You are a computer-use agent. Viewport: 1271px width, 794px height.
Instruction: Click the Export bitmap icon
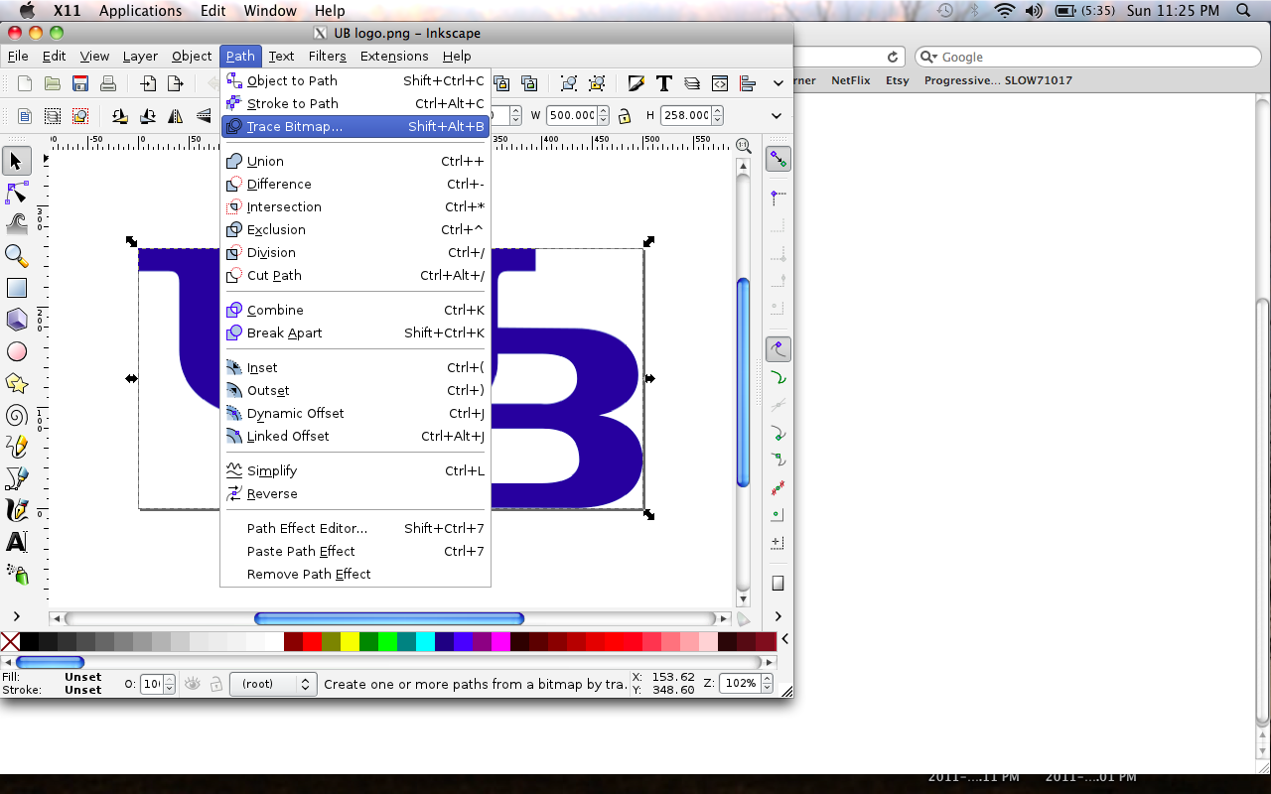[176, 83]
